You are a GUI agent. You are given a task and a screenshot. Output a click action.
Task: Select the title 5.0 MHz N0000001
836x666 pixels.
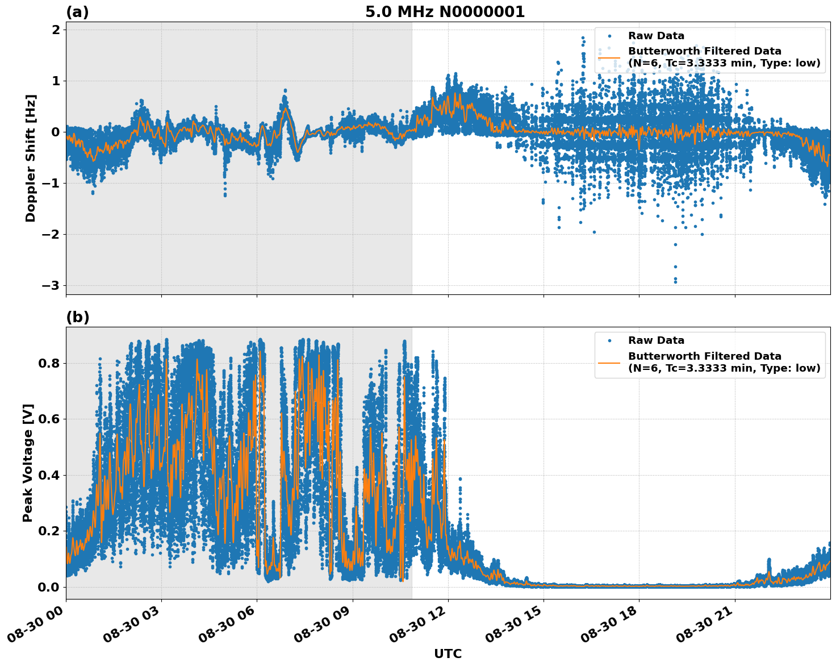(x=446, y=11)
